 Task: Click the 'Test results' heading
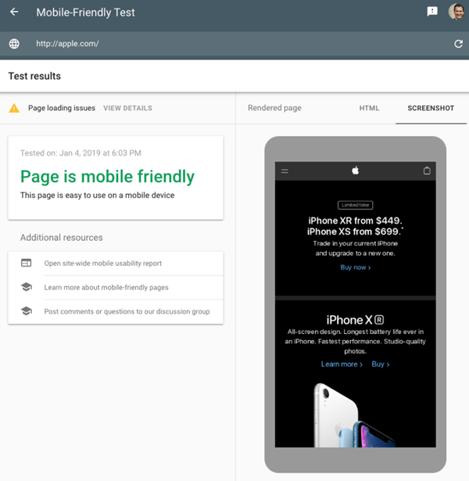click(34, 76)
